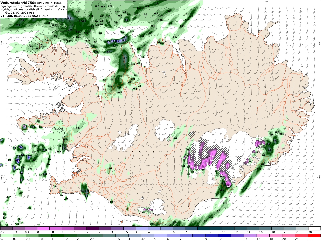Select the 'VT: Lau. 06.09.2025 06Z' valid time
Screen dimensions: 321x241
click(19, 16)
